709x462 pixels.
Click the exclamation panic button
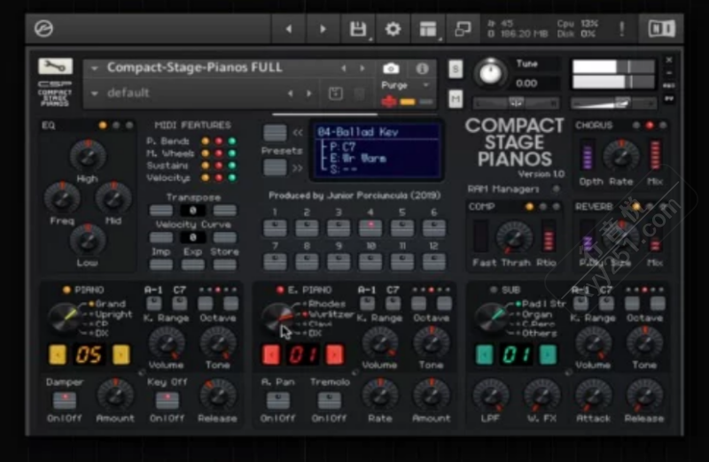(622, 29)
